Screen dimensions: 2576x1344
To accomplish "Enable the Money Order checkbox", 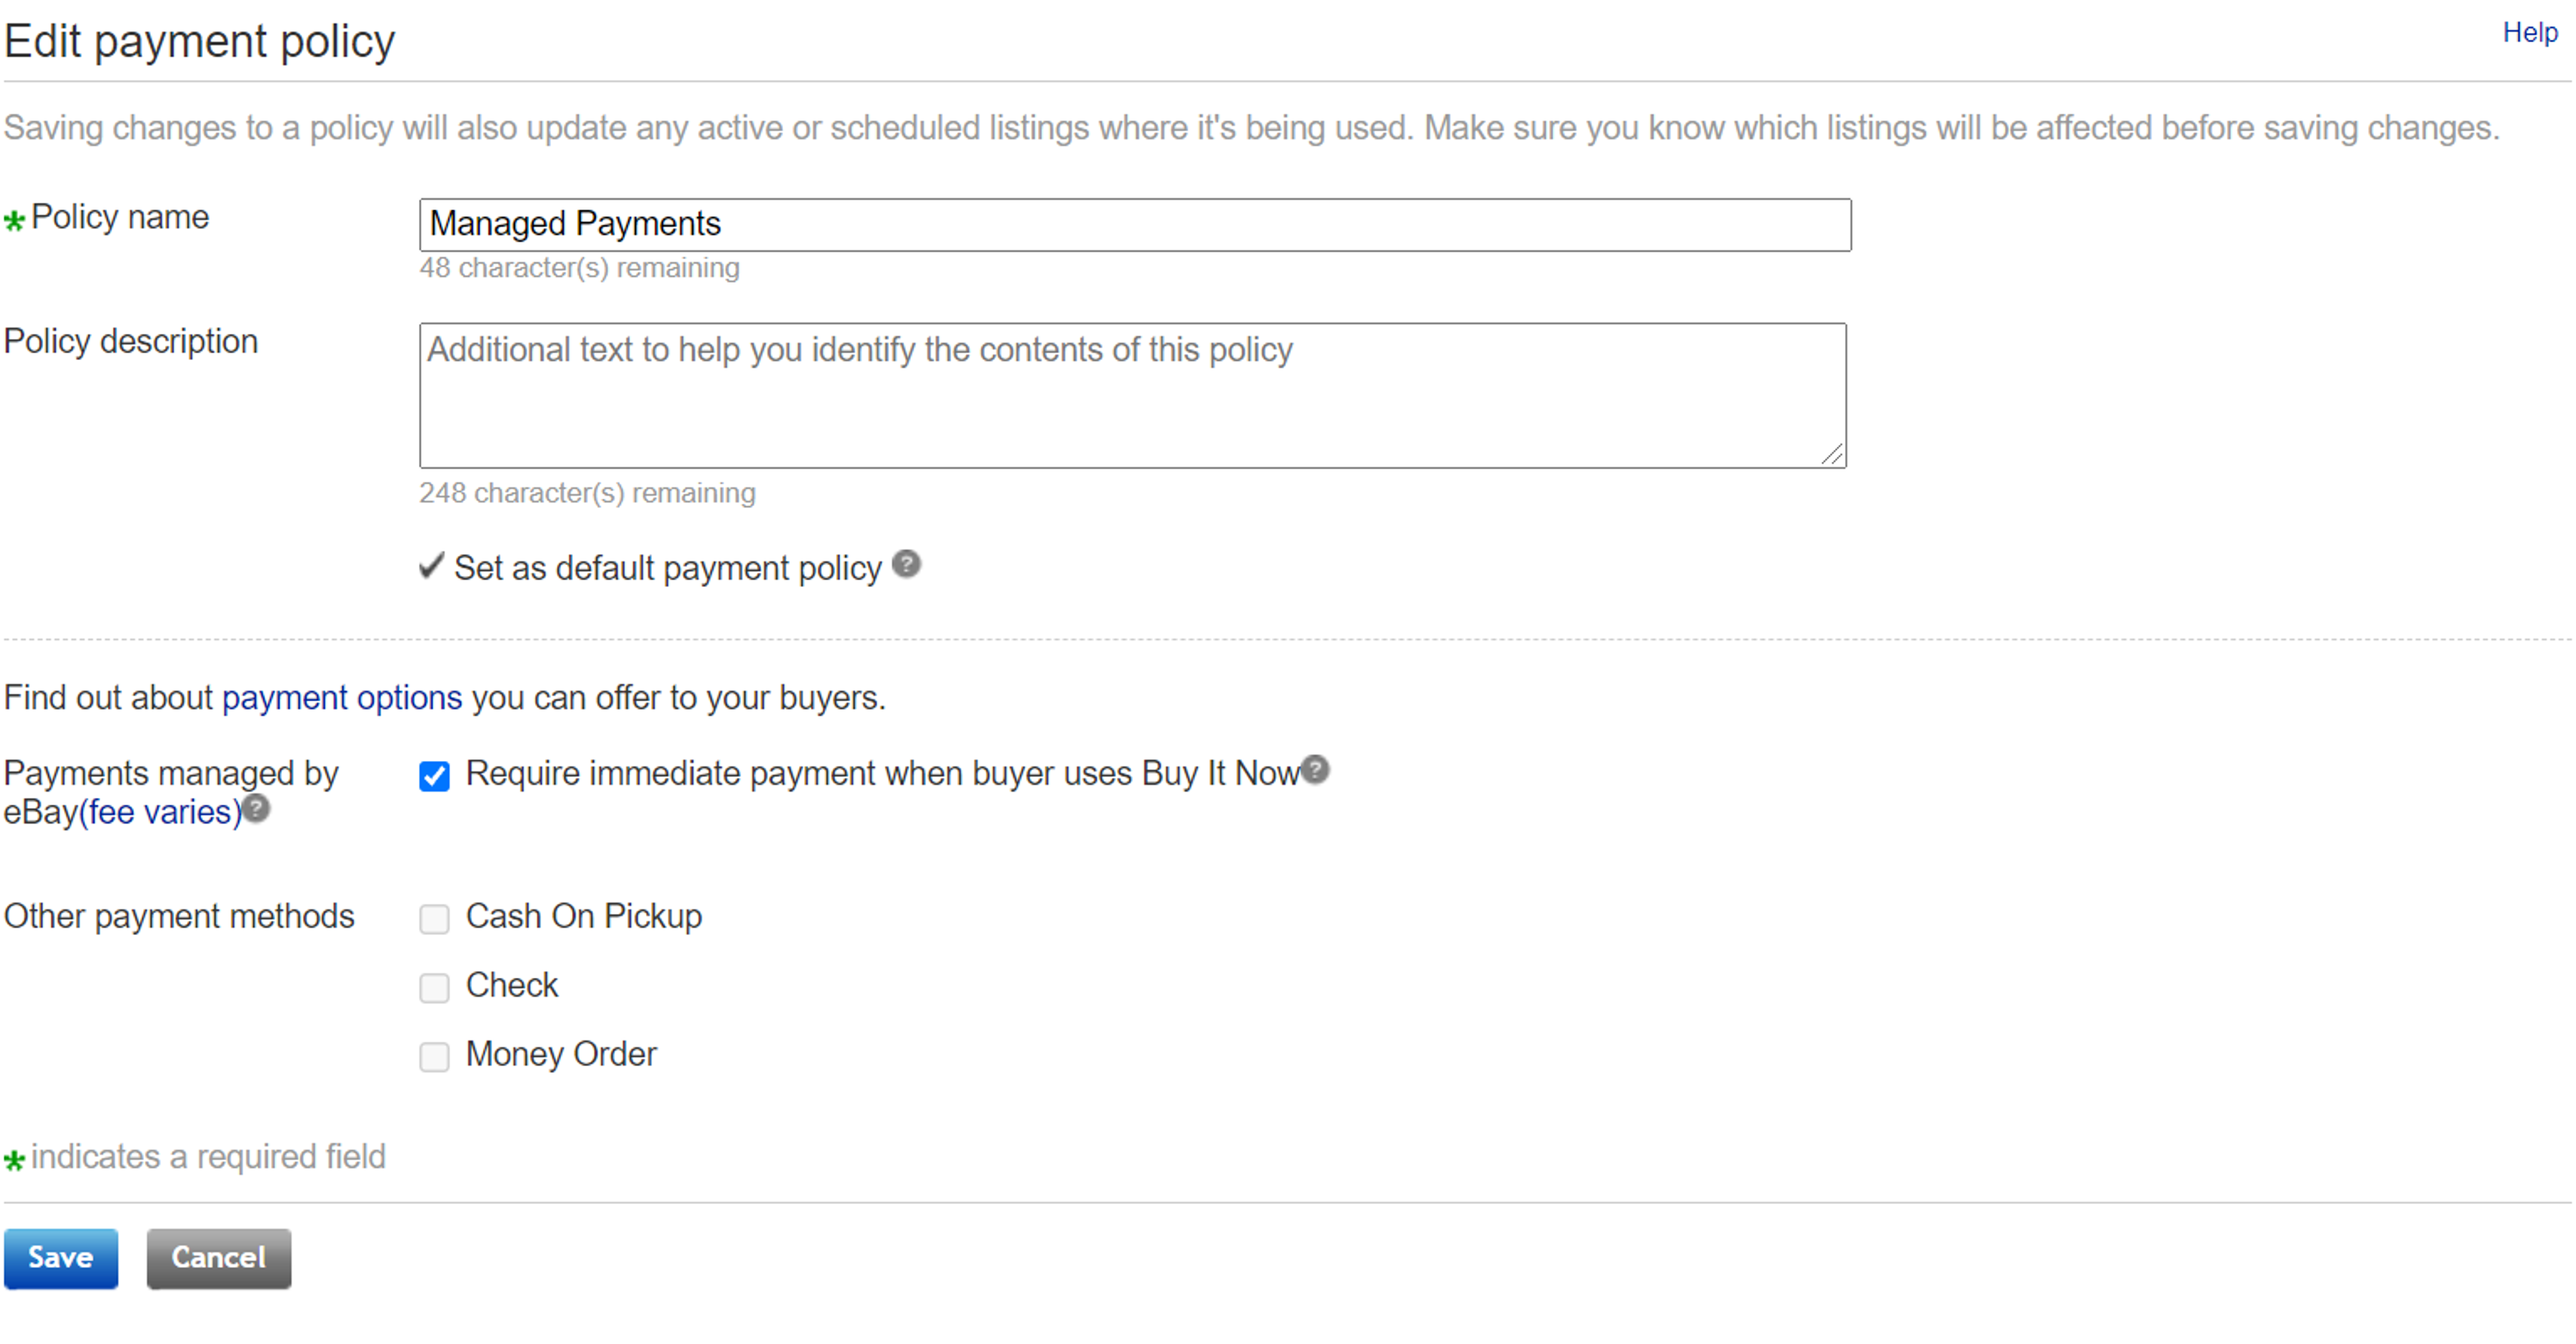I will 434,1056.
